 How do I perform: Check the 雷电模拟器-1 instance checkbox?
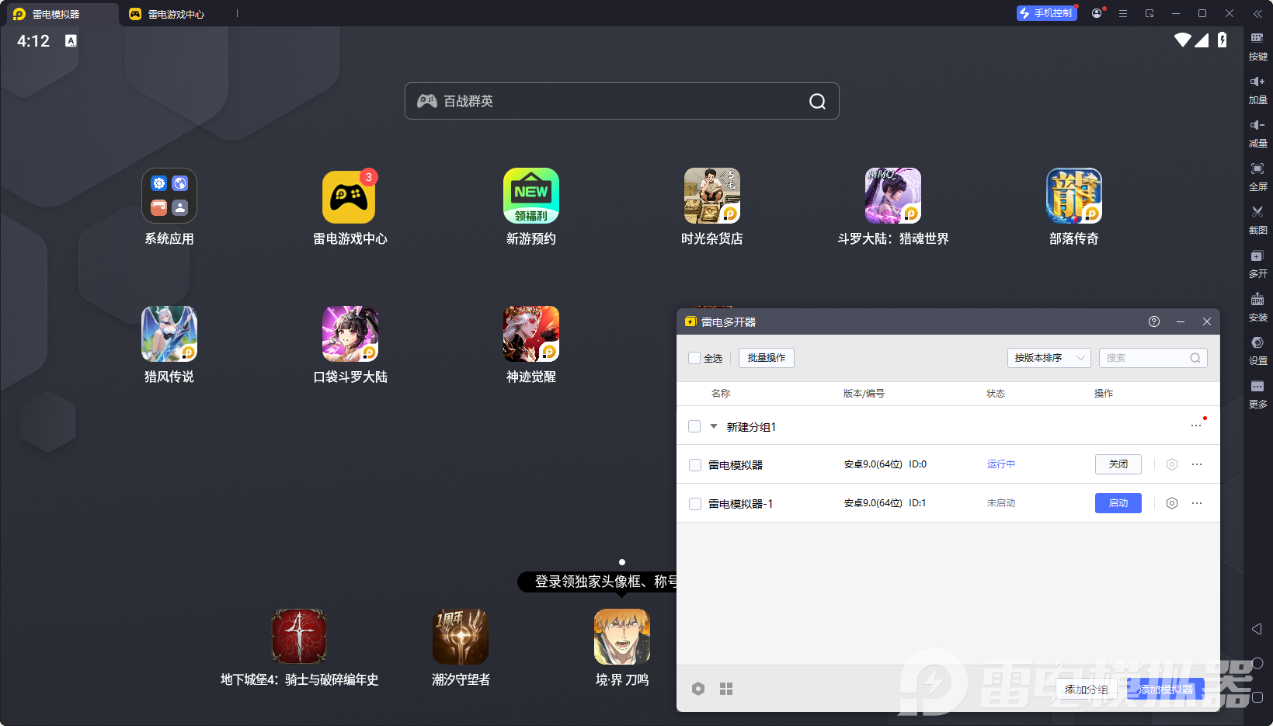point(694,503)
